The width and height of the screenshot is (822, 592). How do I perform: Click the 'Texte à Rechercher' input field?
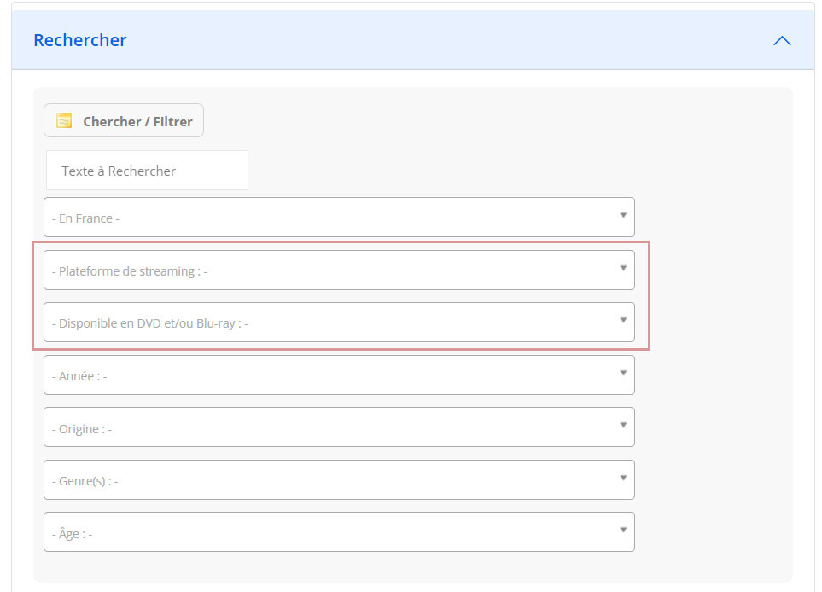[146, 170]
